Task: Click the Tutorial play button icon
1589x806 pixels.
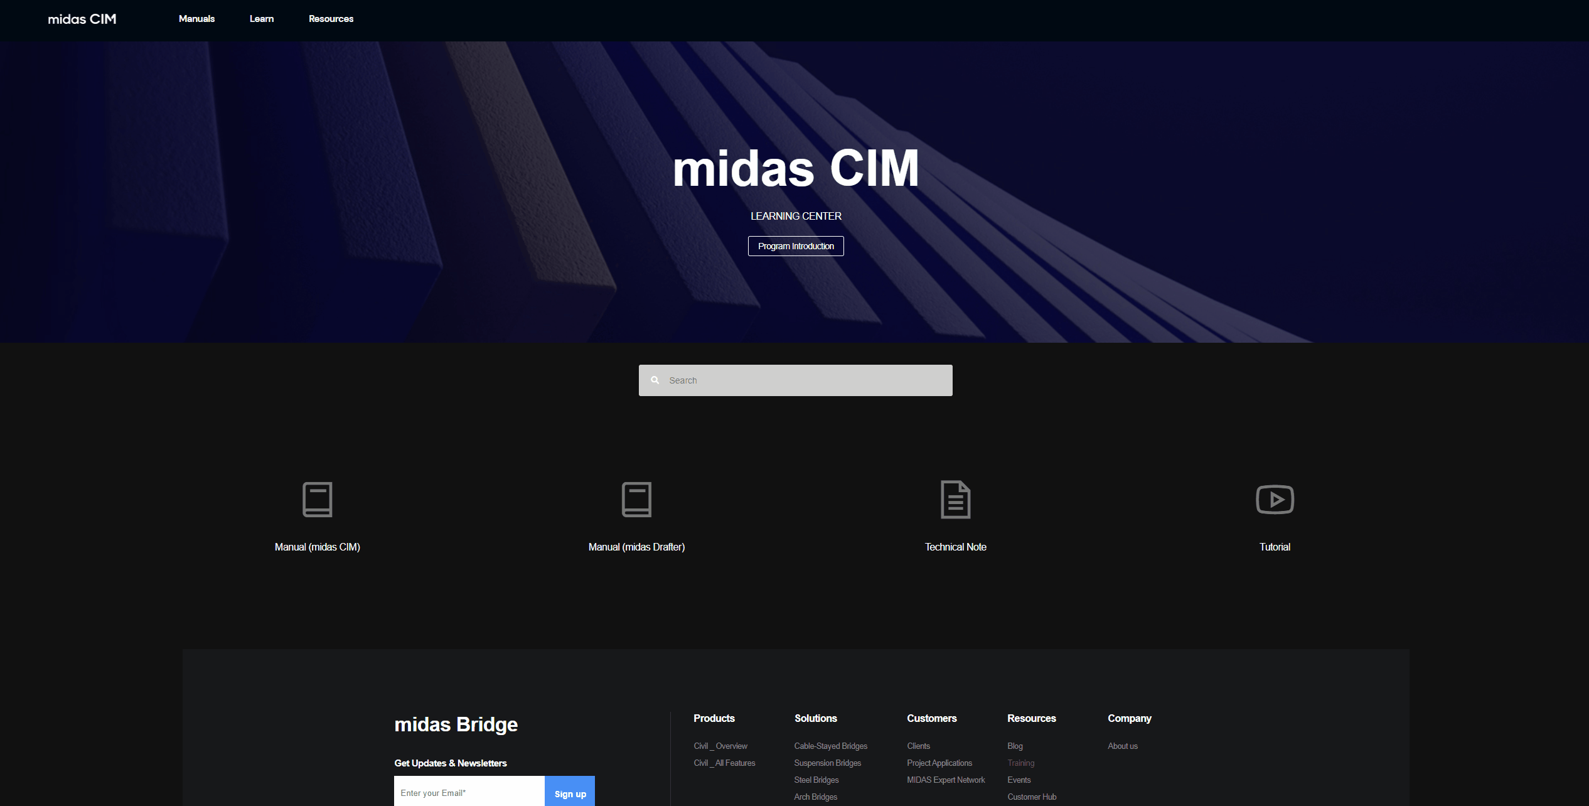Action: [1274, 500]
